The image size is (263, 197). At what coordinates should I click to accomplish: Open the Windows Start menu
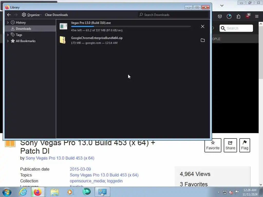7,192
